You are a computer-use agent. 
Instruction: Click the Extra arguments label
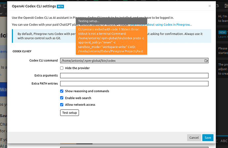[x=46, y=75]
